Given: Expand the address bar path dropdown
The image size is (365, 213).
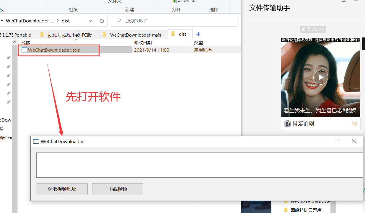Looking at the screenshot, I should pyautogui.click(x=90, y=21).
